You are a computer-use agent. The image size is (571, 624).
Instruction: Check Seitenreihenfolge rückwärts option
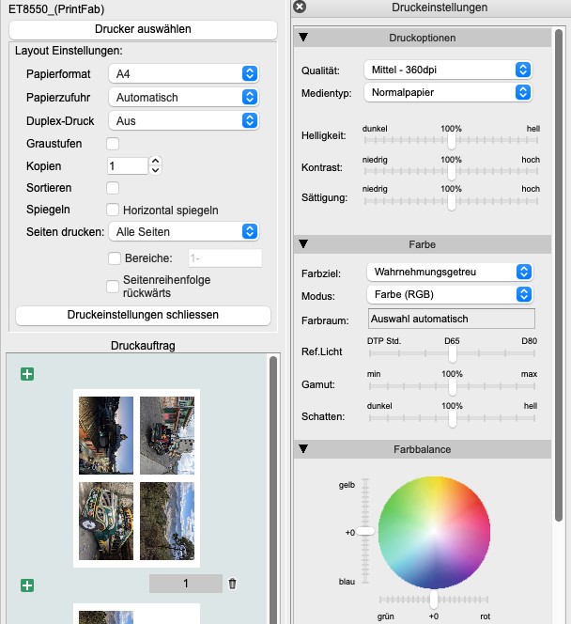[115, 287]
